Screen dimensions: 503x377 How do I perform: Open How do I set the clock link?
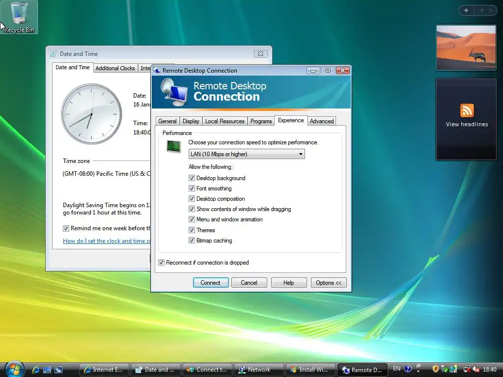point(107,241)
